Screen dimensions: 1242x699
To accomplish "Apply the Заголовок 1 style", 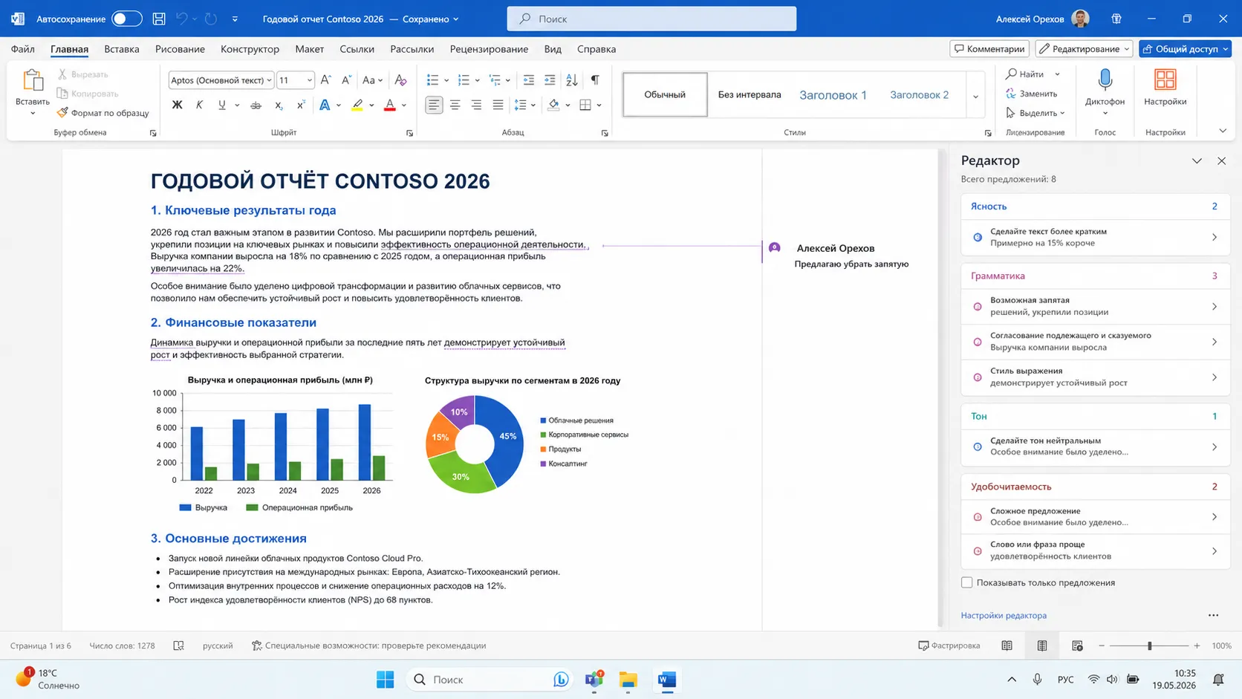I will [833, 95].
